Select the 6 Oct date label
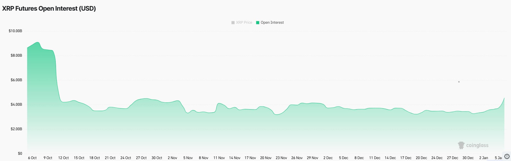This screenshot has width=511, height=161. (32, 158)
